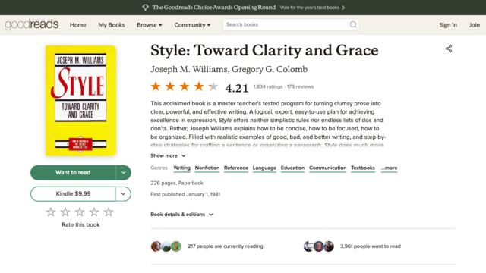The image size is (486, 273).
Task: Click the Sign in link
Action: [448, 25]
